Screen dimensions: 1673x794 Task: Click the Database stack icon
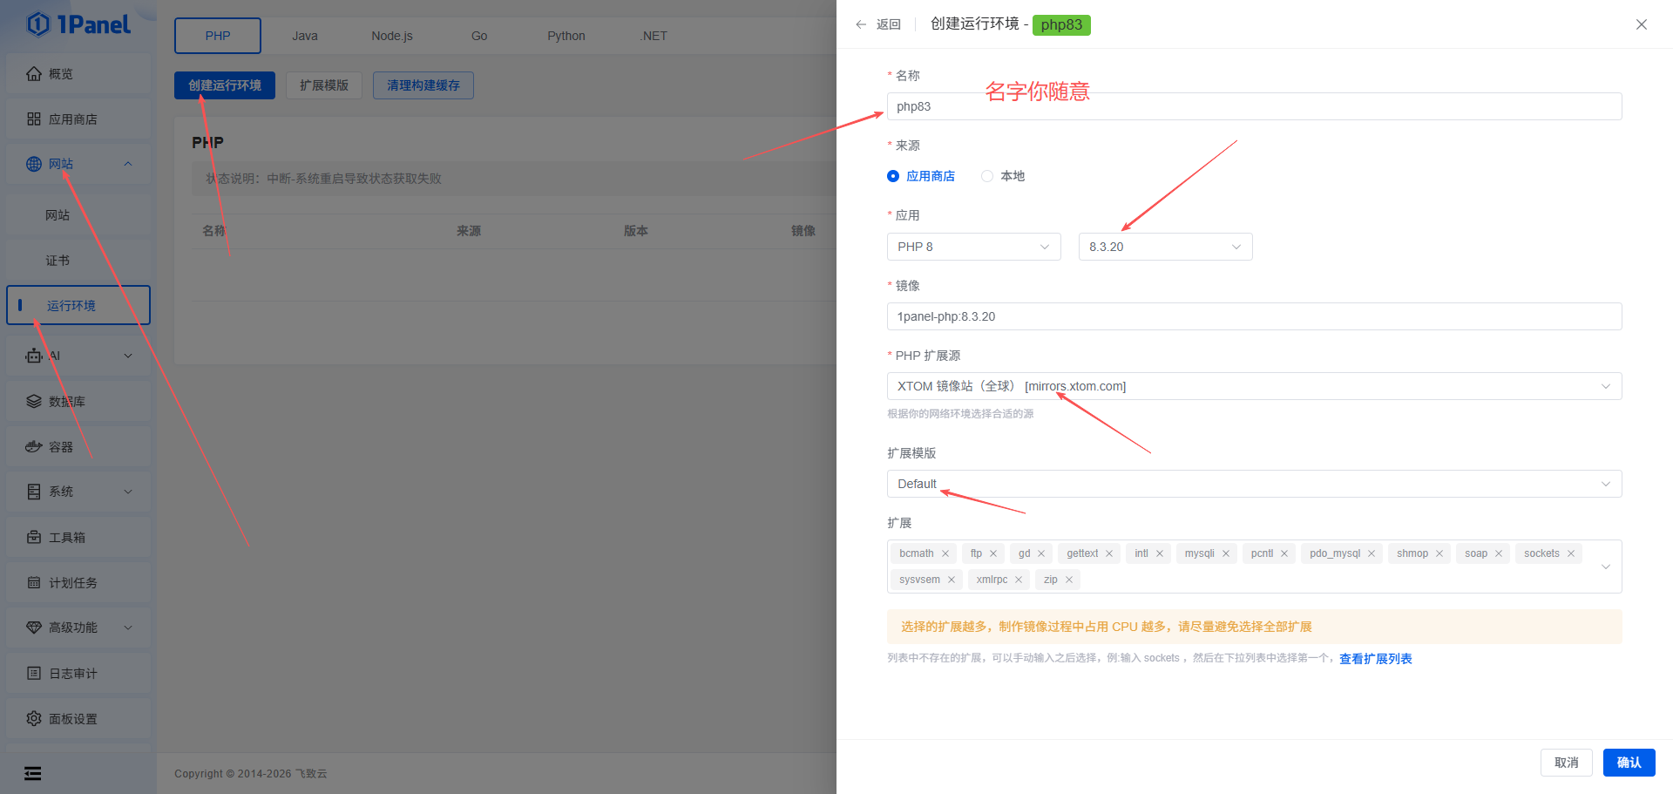(x=34, y=402)
